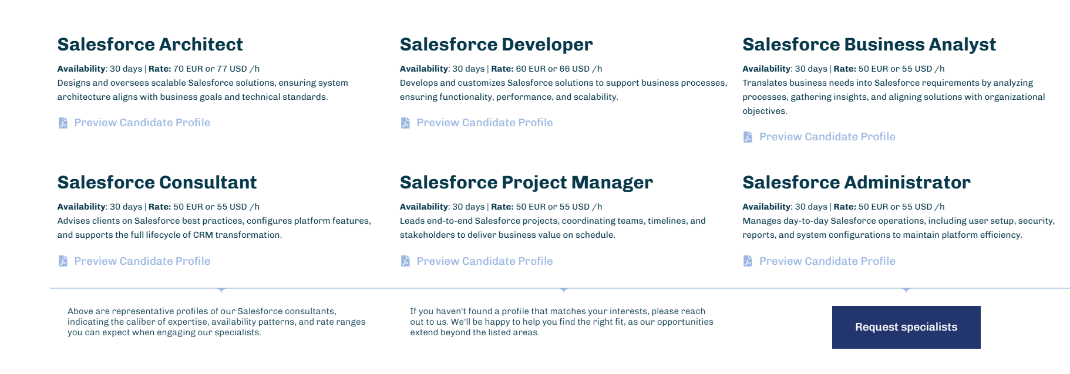Click PDF icon under Salesforce Project Manager
1070x374 pixels.
point(405,261)
